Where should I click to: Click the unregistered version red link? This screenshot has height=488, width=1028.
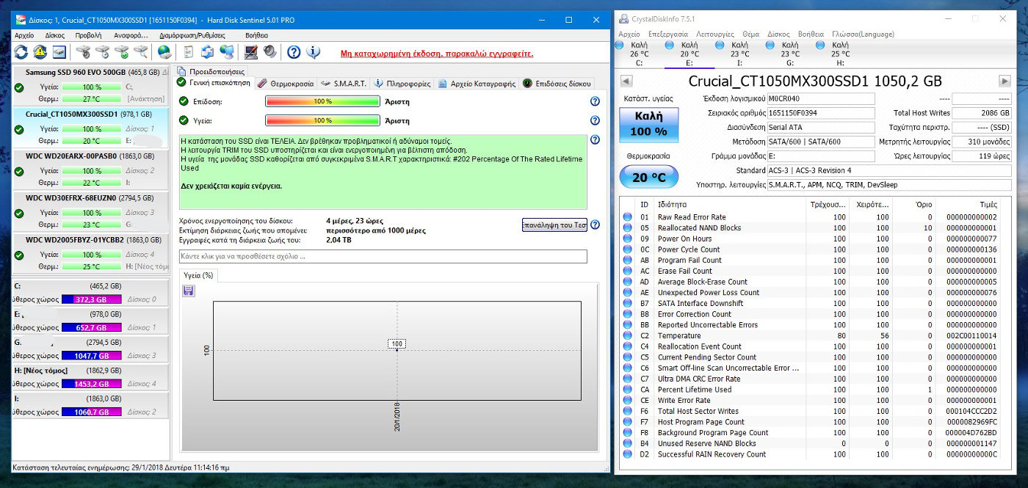pos(437,54)
